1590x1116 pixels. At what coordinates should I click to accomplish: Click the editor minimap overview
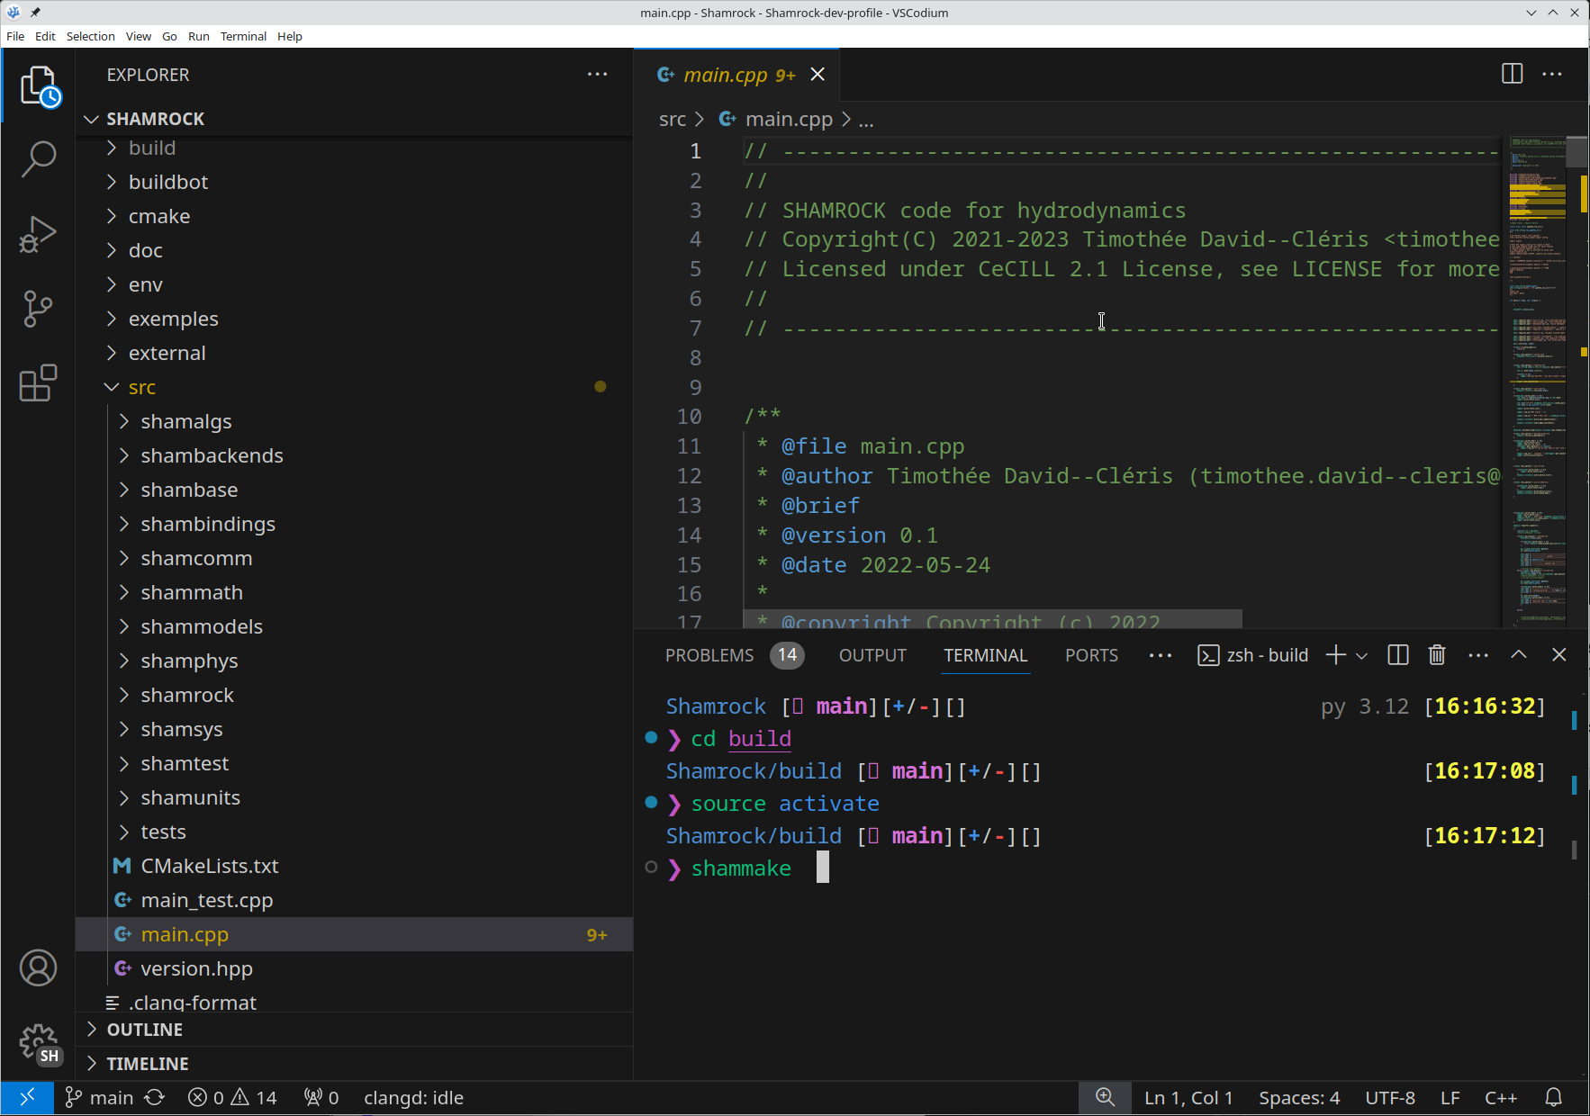[x=1538, y=382]
